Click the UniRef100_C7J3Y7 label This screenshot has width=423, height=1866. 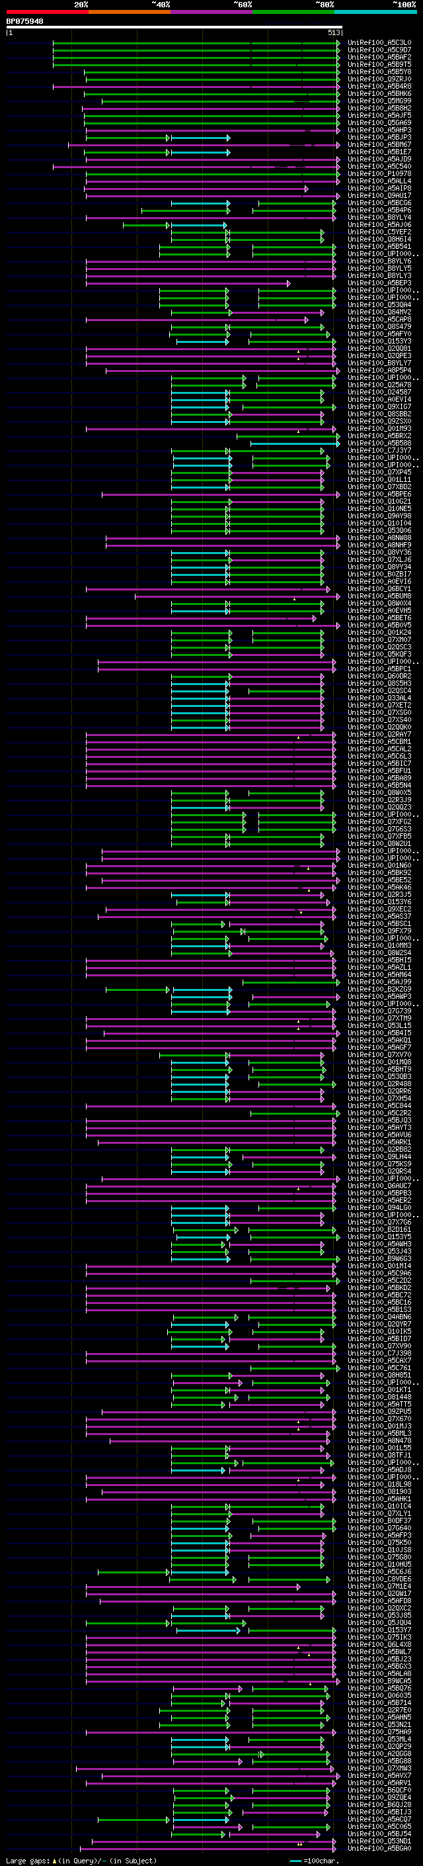(x=379, y=451)
